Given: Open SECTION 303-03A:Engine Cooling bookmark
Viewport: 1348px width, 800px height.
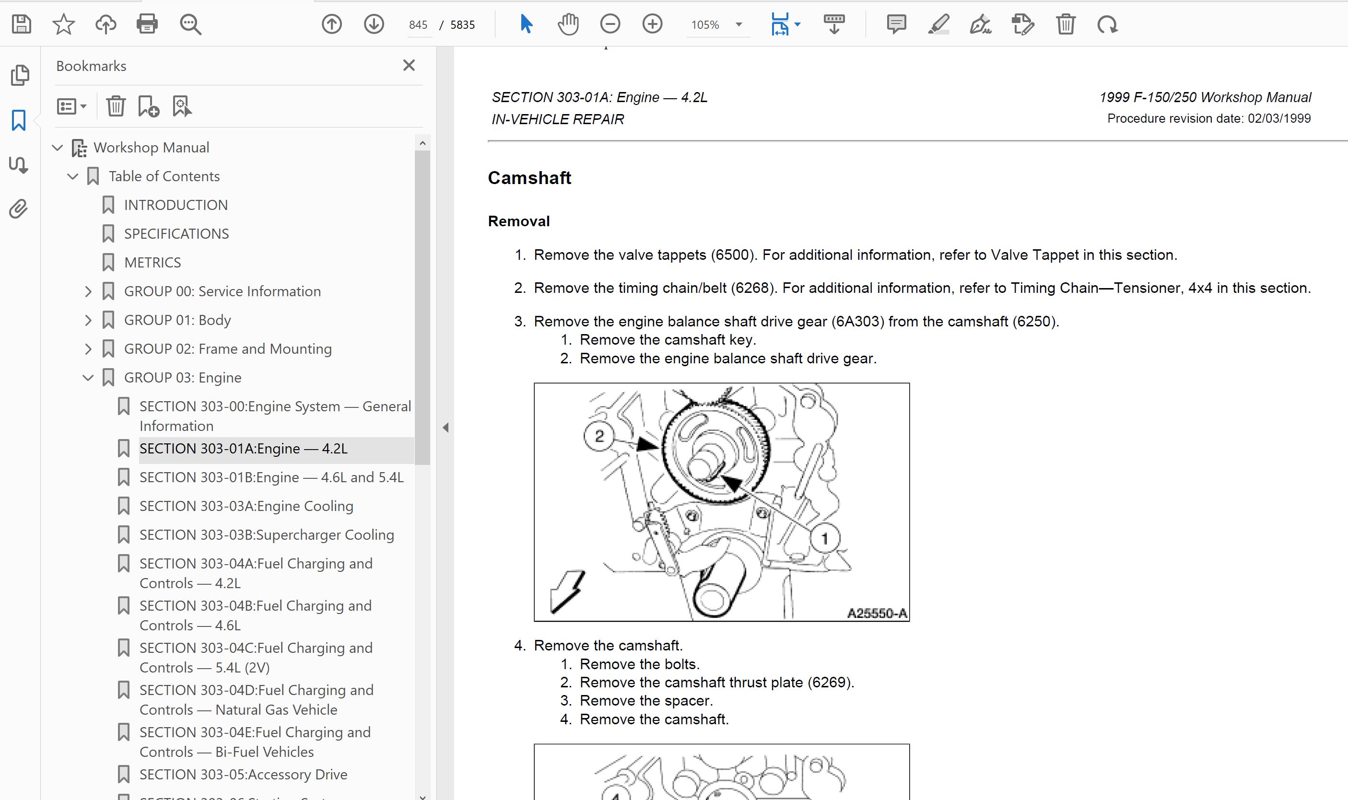Looking at the screenshot, I should click(246, 506).
